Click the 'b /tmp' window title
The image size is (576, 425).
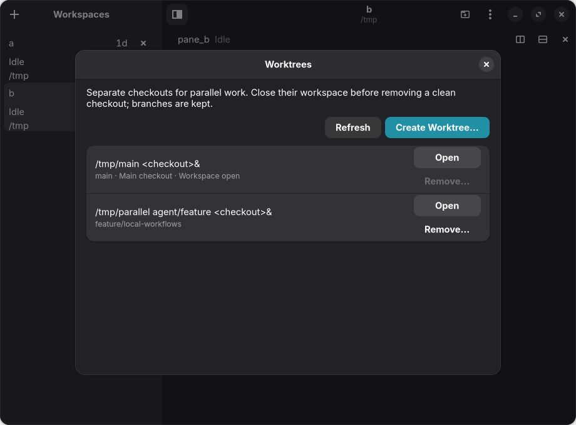click(369, 14)
